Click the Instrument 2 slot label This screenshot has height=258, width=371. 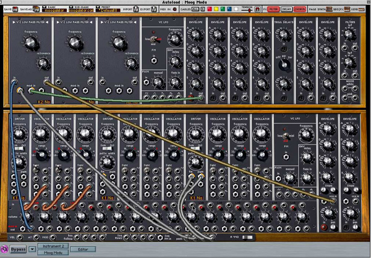[53, 246]
